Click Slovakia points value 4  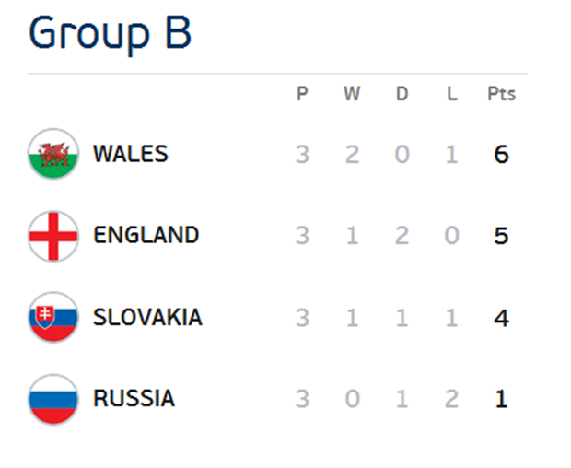501,318
